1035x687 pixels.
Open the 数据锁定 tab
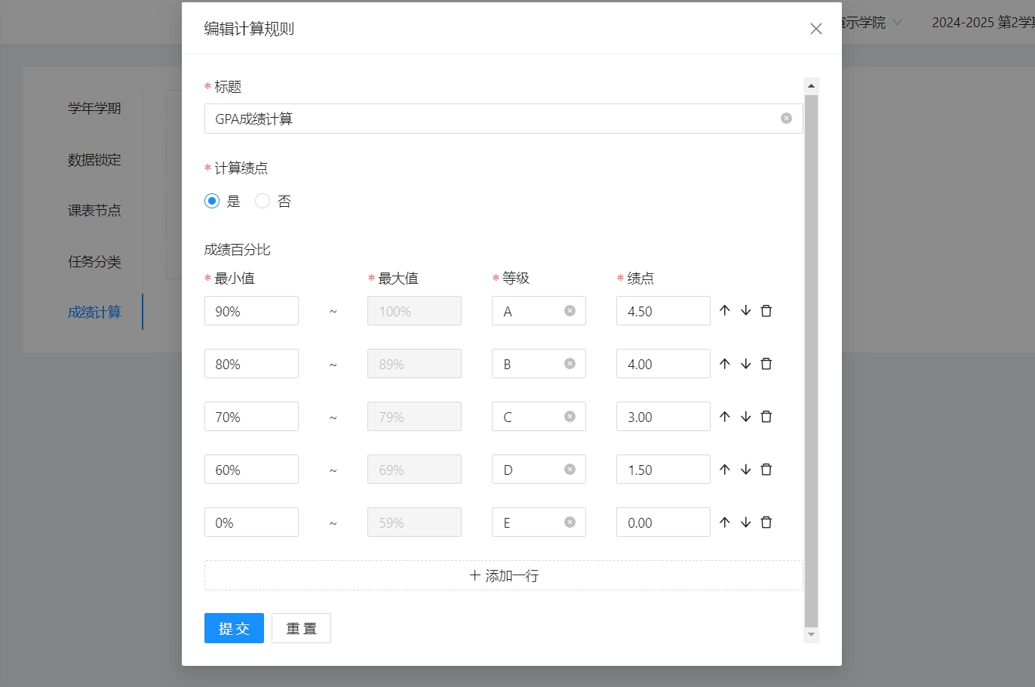click(x=94, y=160)
